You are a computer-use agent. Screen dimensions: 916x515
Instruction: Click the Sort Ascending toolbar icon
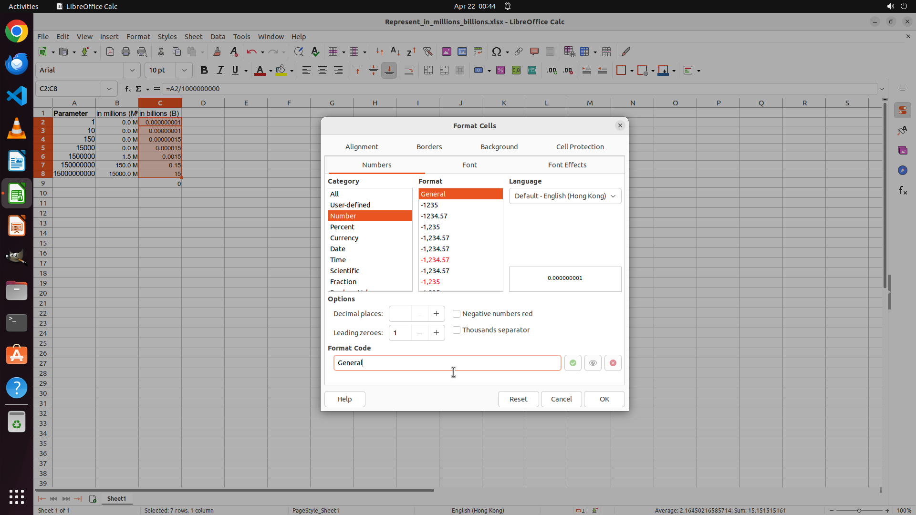click(x=395, y=51)
